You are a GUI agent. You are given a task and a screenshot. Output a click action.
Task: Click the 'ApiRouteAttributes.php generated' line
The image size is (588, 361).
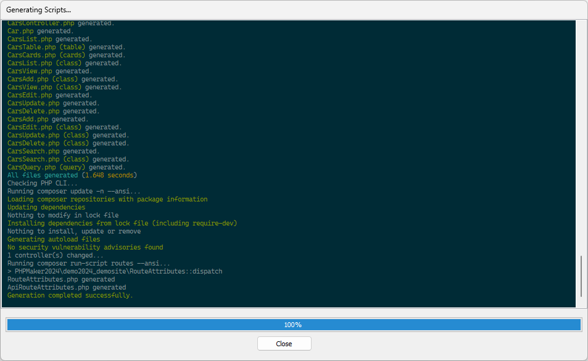pos(67,288)
